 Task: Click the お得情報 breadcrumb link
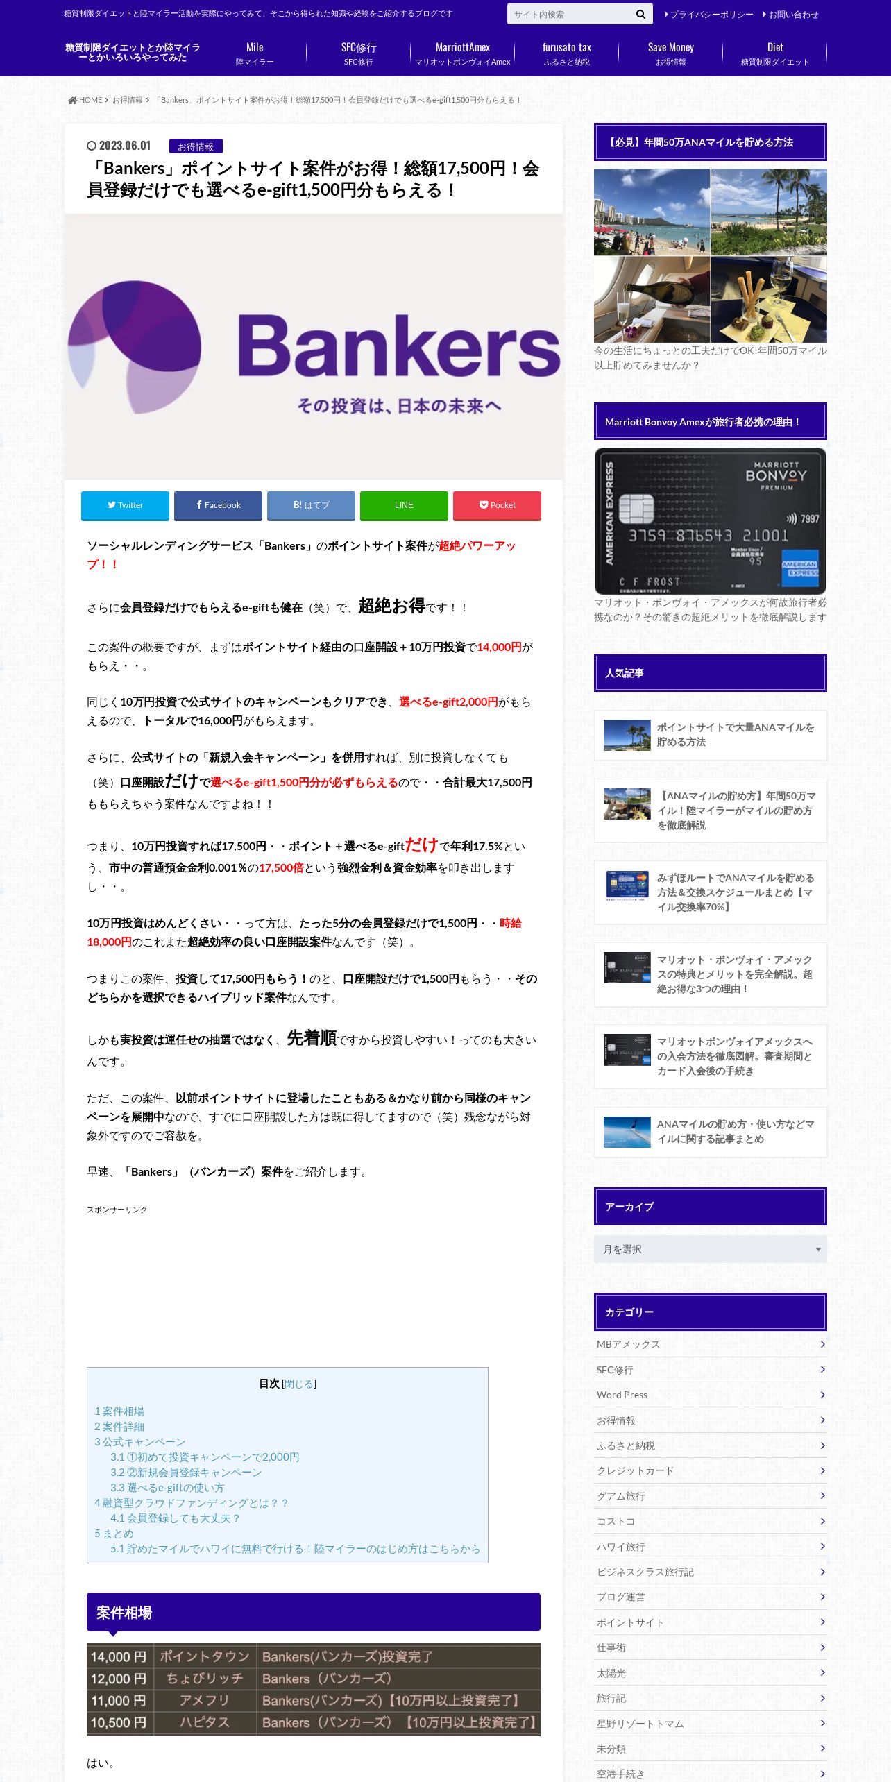[x=128, y=100]
